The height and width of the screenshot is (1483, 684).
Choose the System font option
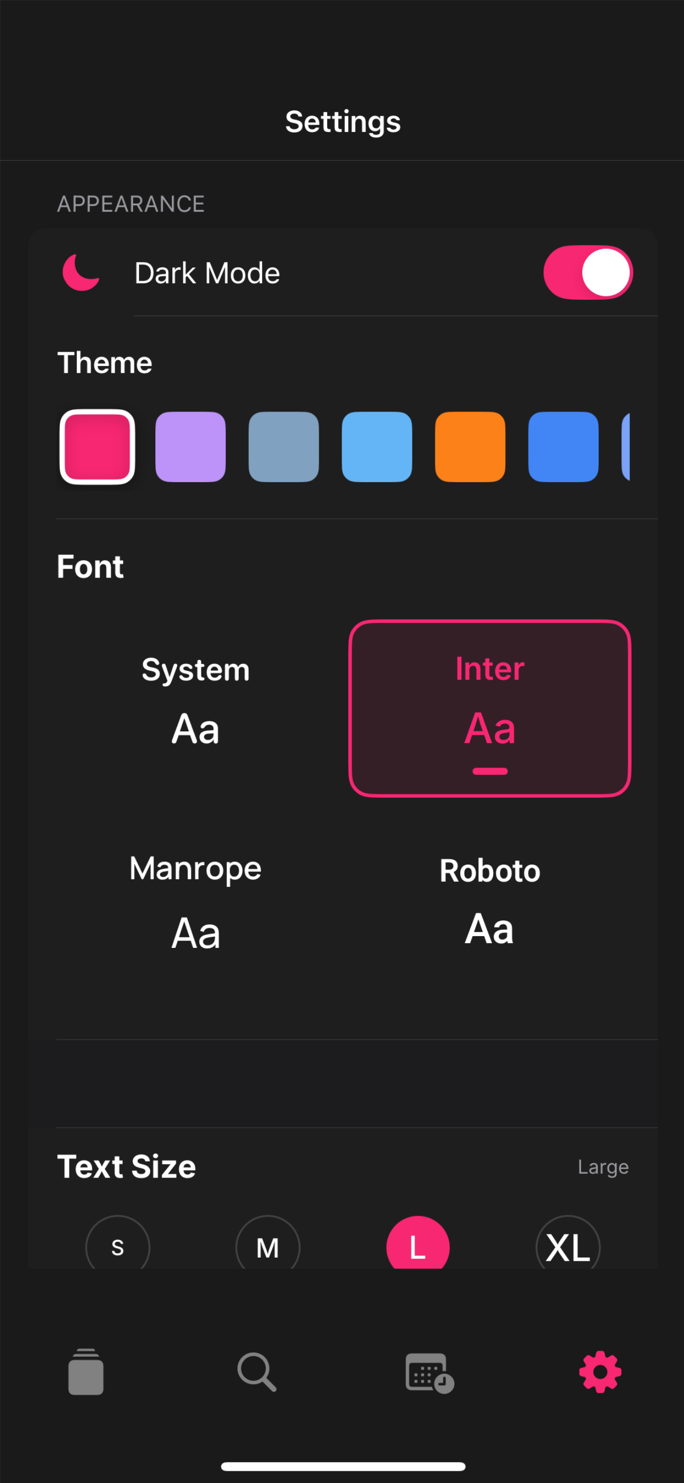point(196,708)
